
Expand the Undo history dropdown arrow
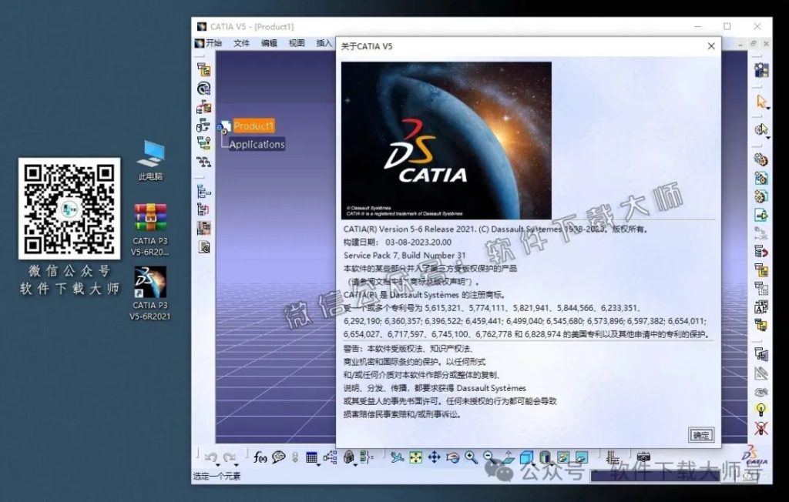point(218,465)
